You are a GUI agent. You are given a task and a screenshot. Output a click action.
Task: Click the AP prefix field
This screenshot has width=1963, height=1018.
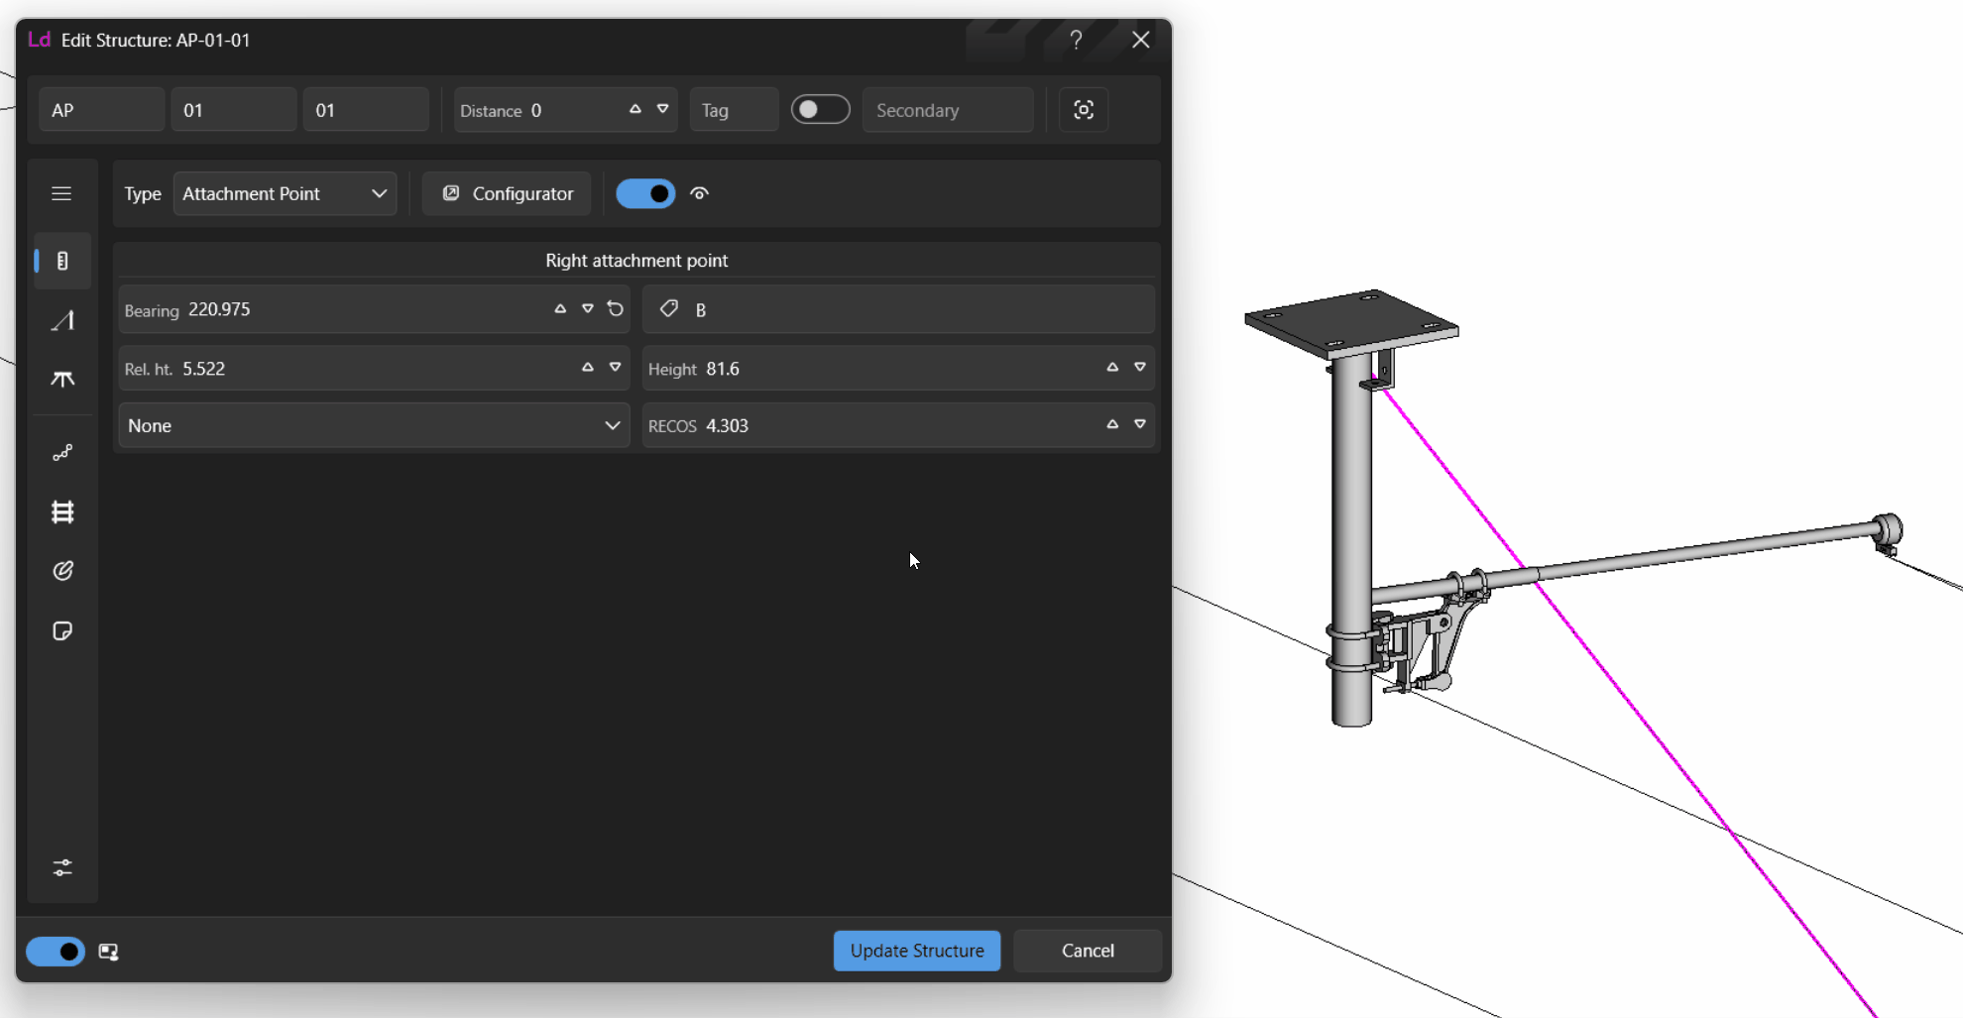click(x=101, y=110)
